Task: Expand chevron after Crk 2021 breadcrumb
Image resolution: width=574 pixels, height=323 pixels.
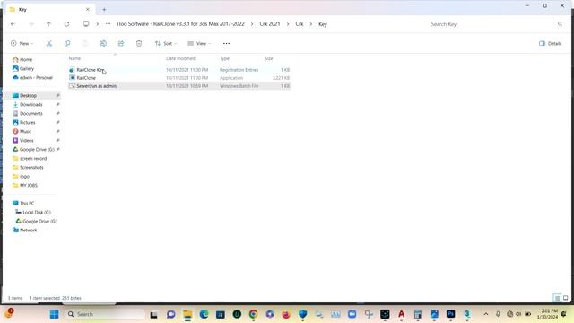Action: (288, 24)
